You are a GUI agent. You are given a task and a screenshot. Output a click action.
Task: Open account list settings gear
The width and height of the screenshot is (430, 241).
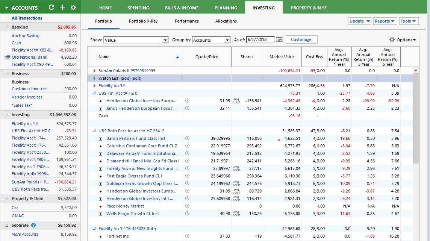pos(73,8)
